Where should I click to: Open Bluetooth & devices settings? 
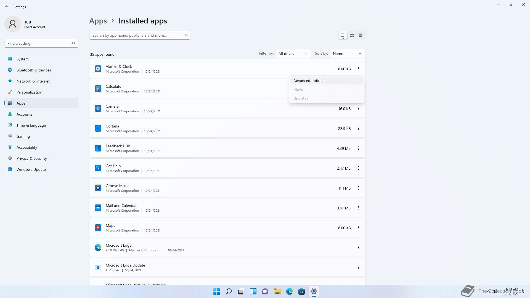[41, 70]
